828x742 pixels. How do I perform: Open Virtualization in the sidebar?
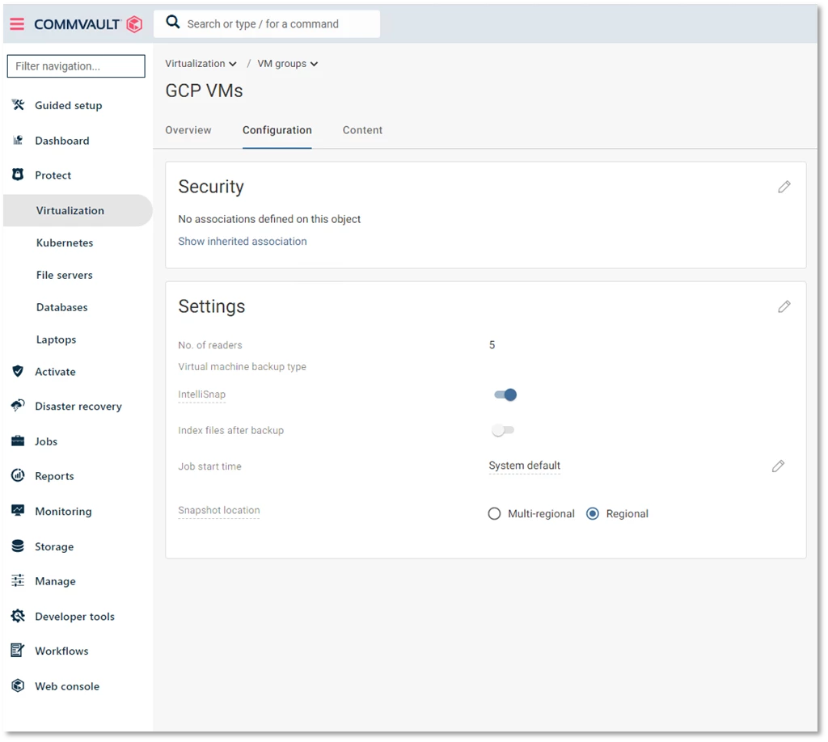click(x=78, y=210)
